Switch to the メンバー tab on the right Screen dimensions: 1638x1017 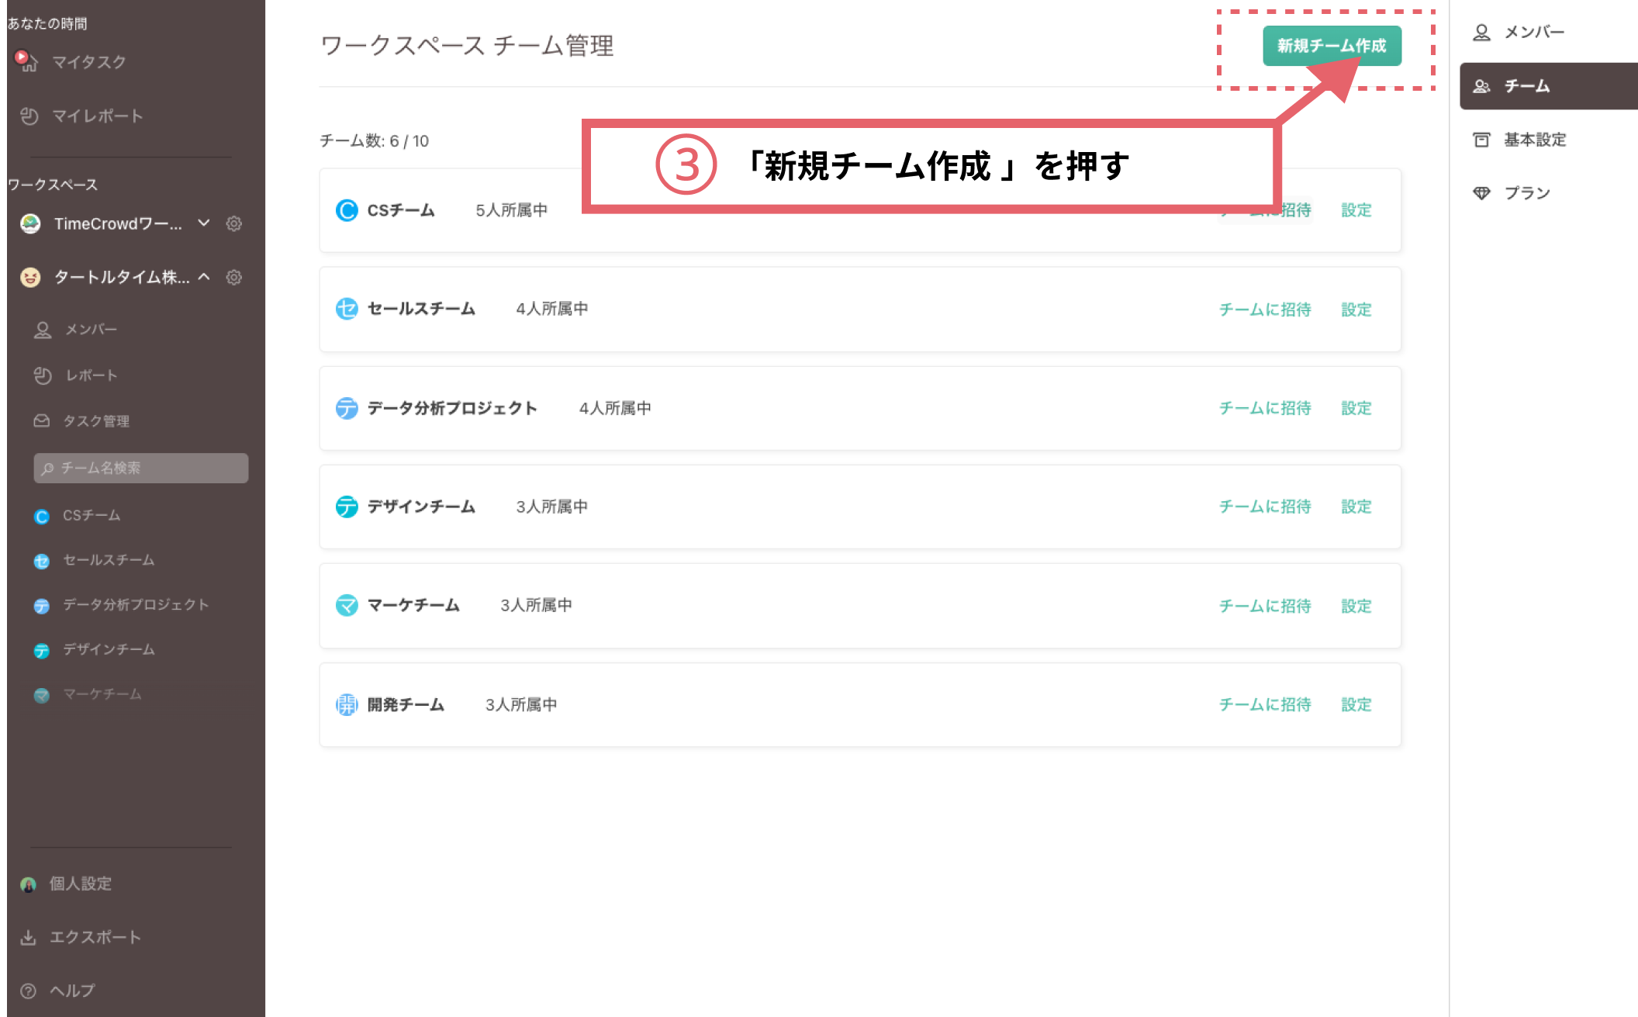coord(1535,32)
